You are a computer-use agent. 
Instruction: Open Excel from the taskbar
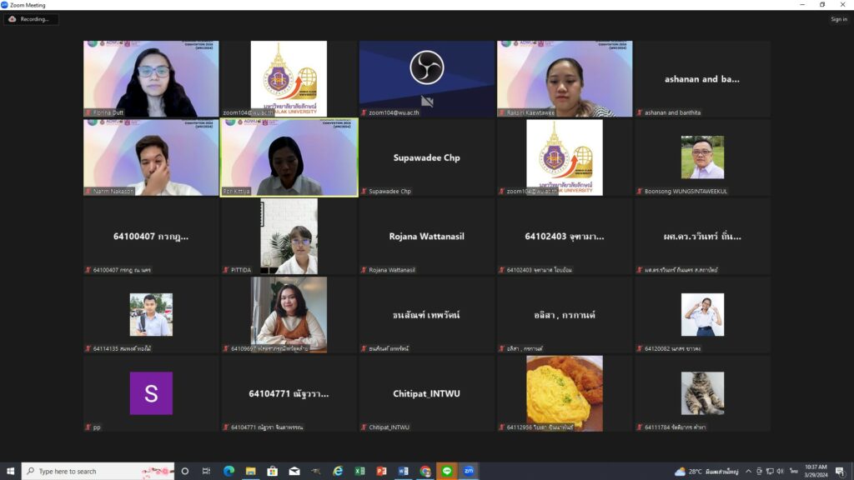pos(360,471)
